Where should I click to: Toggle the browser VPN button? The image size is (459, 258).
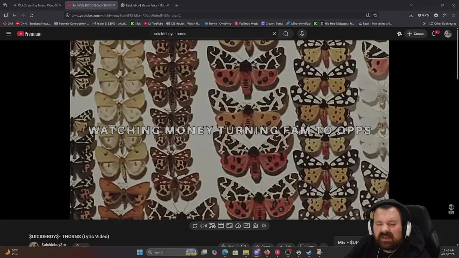[423, 15]
